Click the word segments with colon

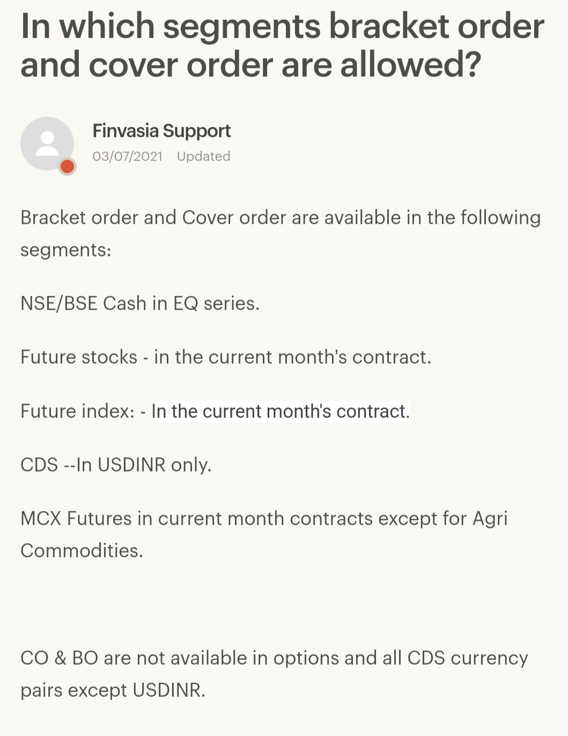[65, 251]
